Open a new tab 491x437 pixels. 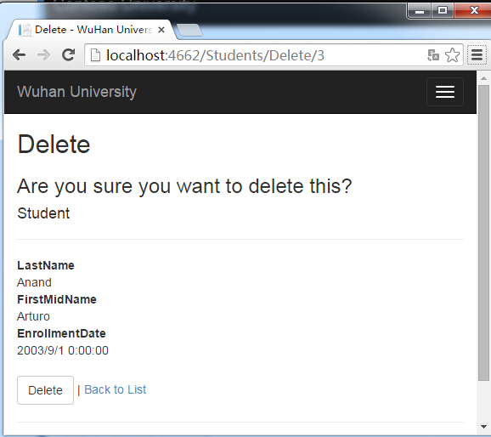(x=189, y=31)
